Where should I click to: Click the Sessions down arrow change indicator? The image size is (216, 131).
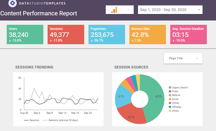[51, 41]
